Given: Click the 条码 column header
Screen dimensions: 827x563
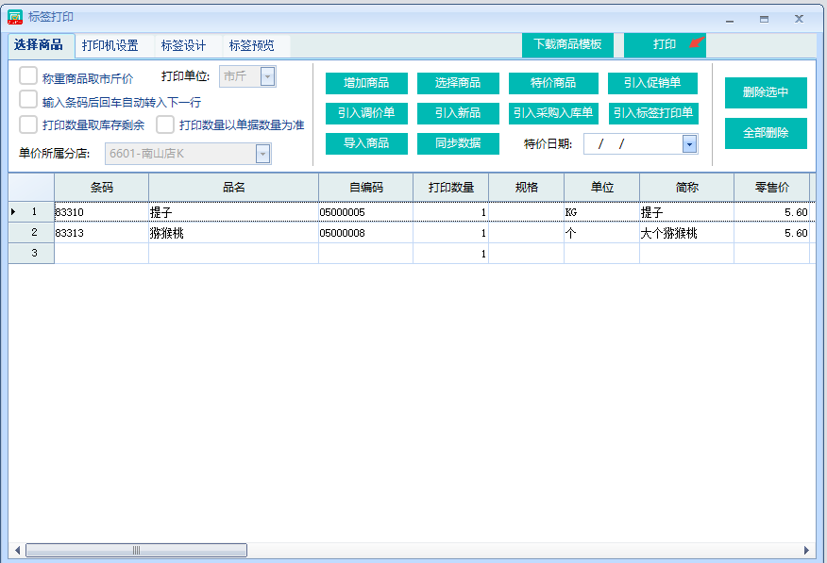Looking at the screenshot, I should click(101, 188).
